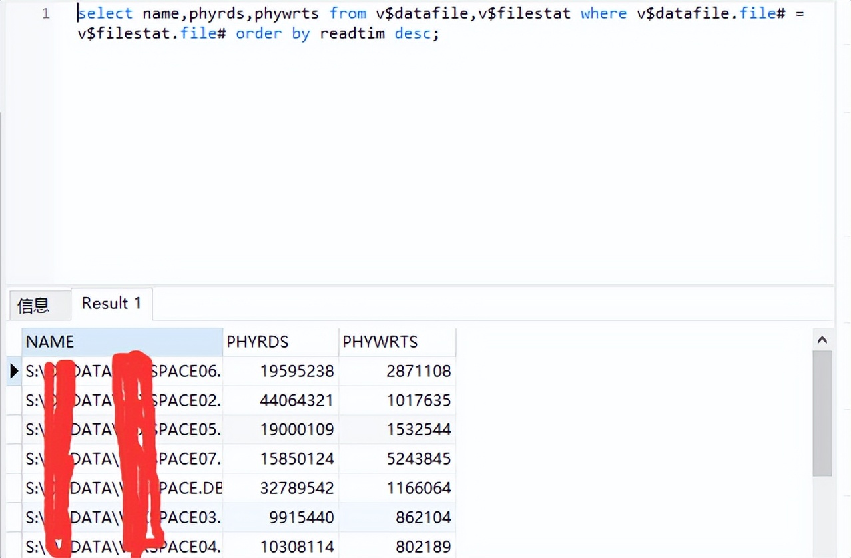
Task: Click the NAME column header
Action: pos(123,342)
